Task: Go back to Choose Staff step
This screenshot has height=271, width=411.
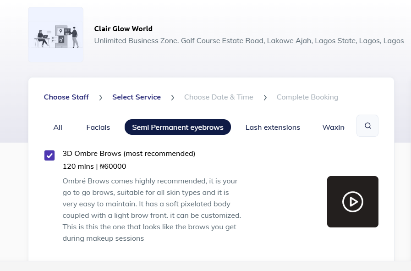Action: [66, 97]
